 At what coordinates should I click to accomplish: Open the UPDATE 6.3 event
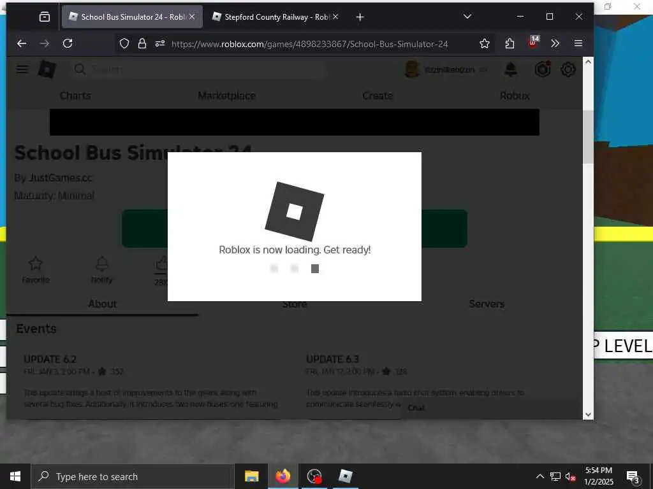(x=332, y=359)
